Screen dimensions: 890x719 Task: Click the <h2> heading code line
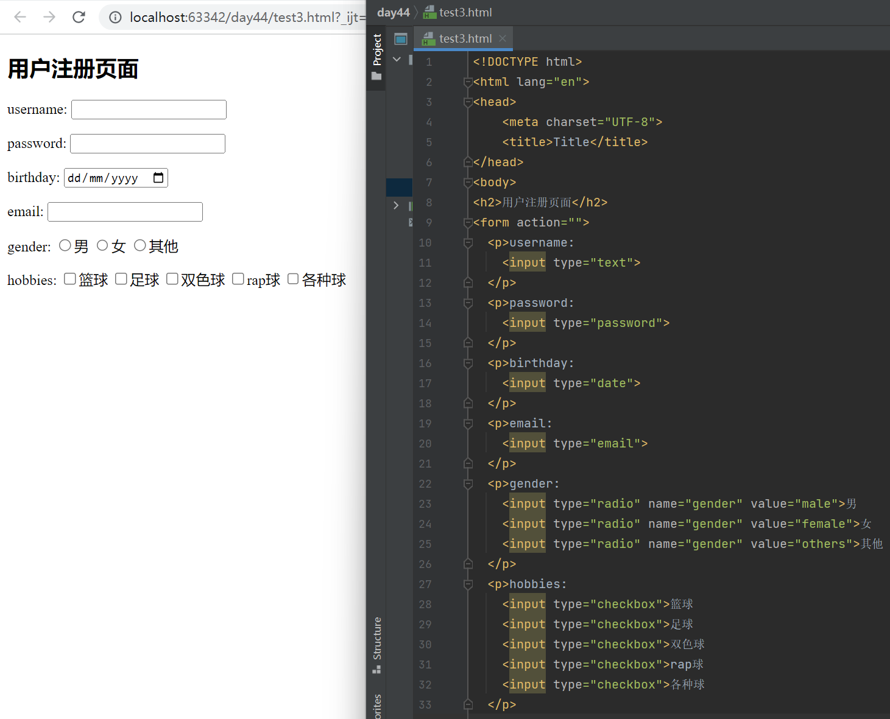tap(540, 203)
